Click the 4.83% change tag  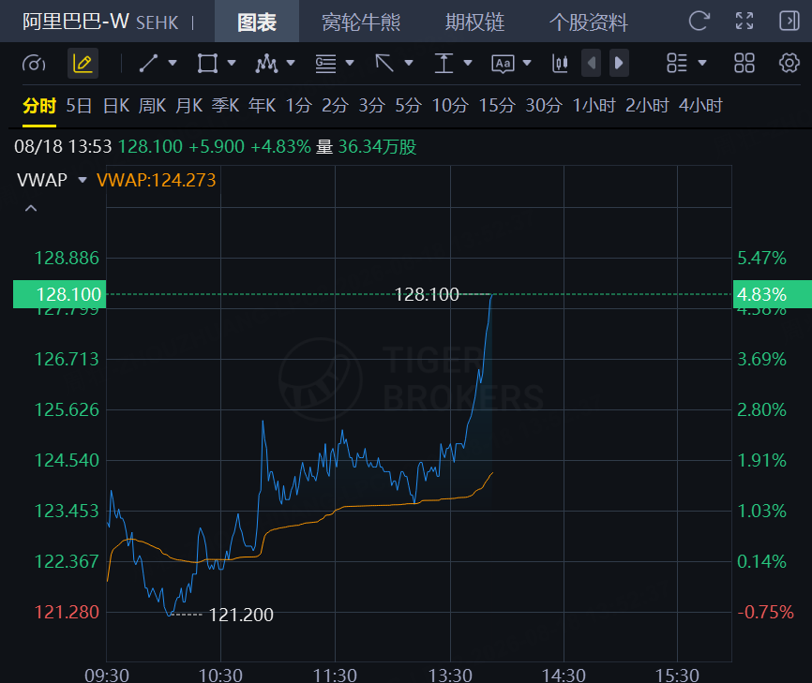coord(772,294)
